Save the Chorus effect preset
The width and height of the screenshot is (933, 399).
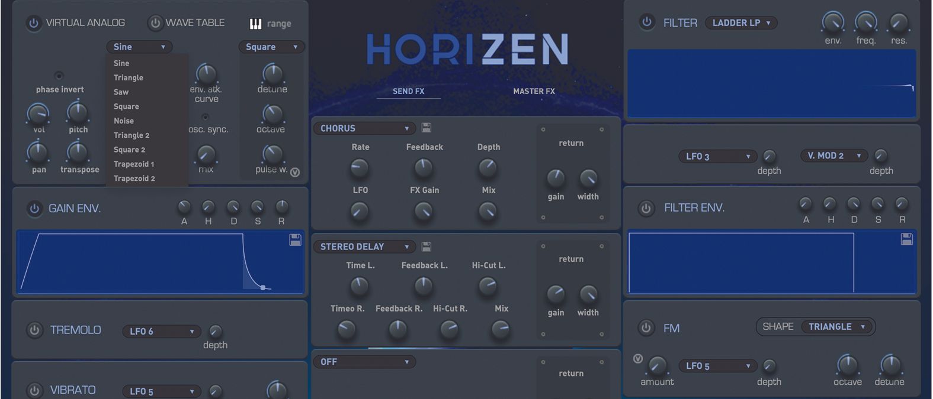(x=426, y=128)
